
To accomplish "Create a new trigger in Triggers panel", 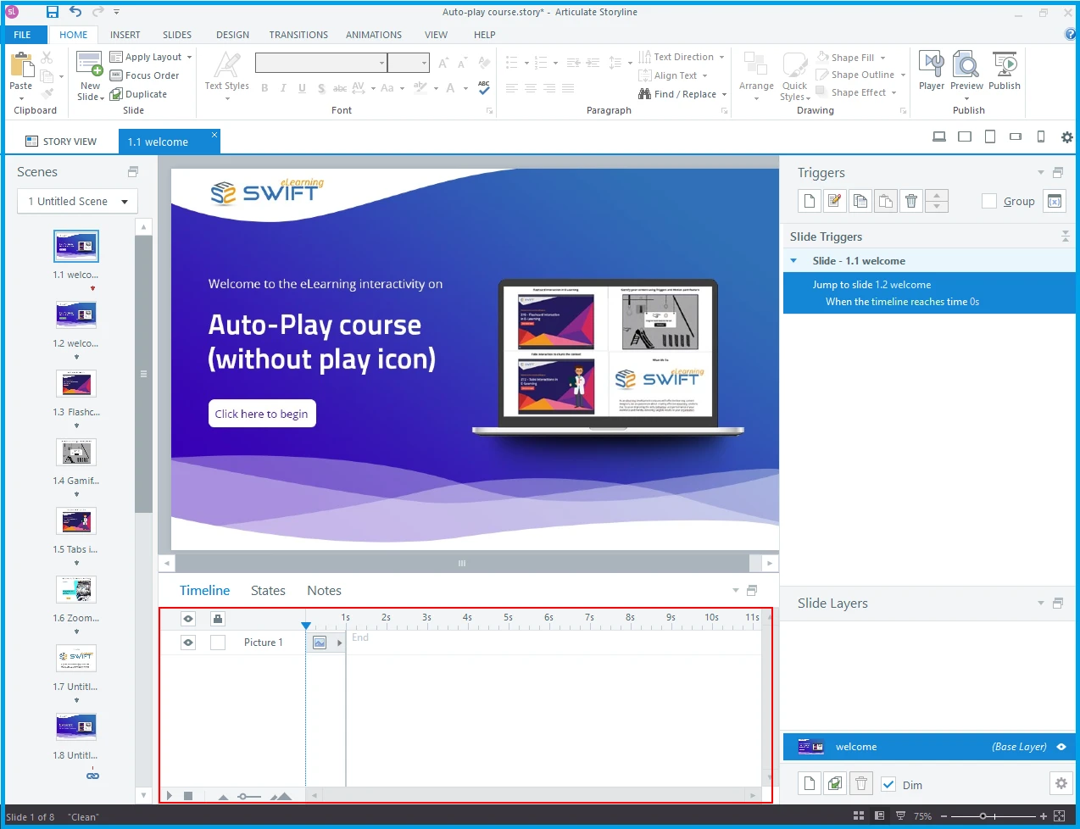I will 810,201.
